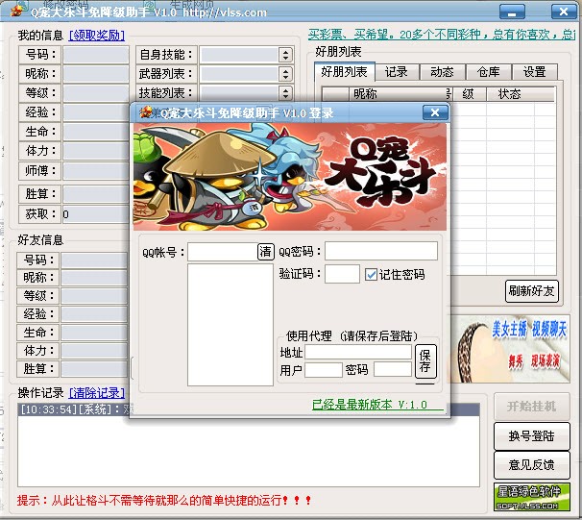Click the Q宠大乐斗 game banner image
The height and width of the screenshot is (520, 582).
pyautogui.click(x=290, y=177)
